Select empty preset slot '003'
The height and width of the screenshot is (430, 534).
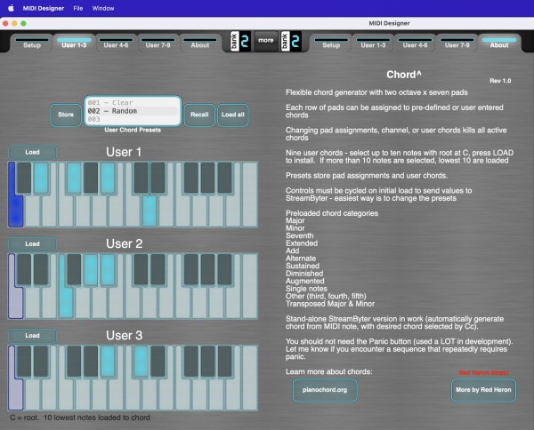tap(133, 119)
